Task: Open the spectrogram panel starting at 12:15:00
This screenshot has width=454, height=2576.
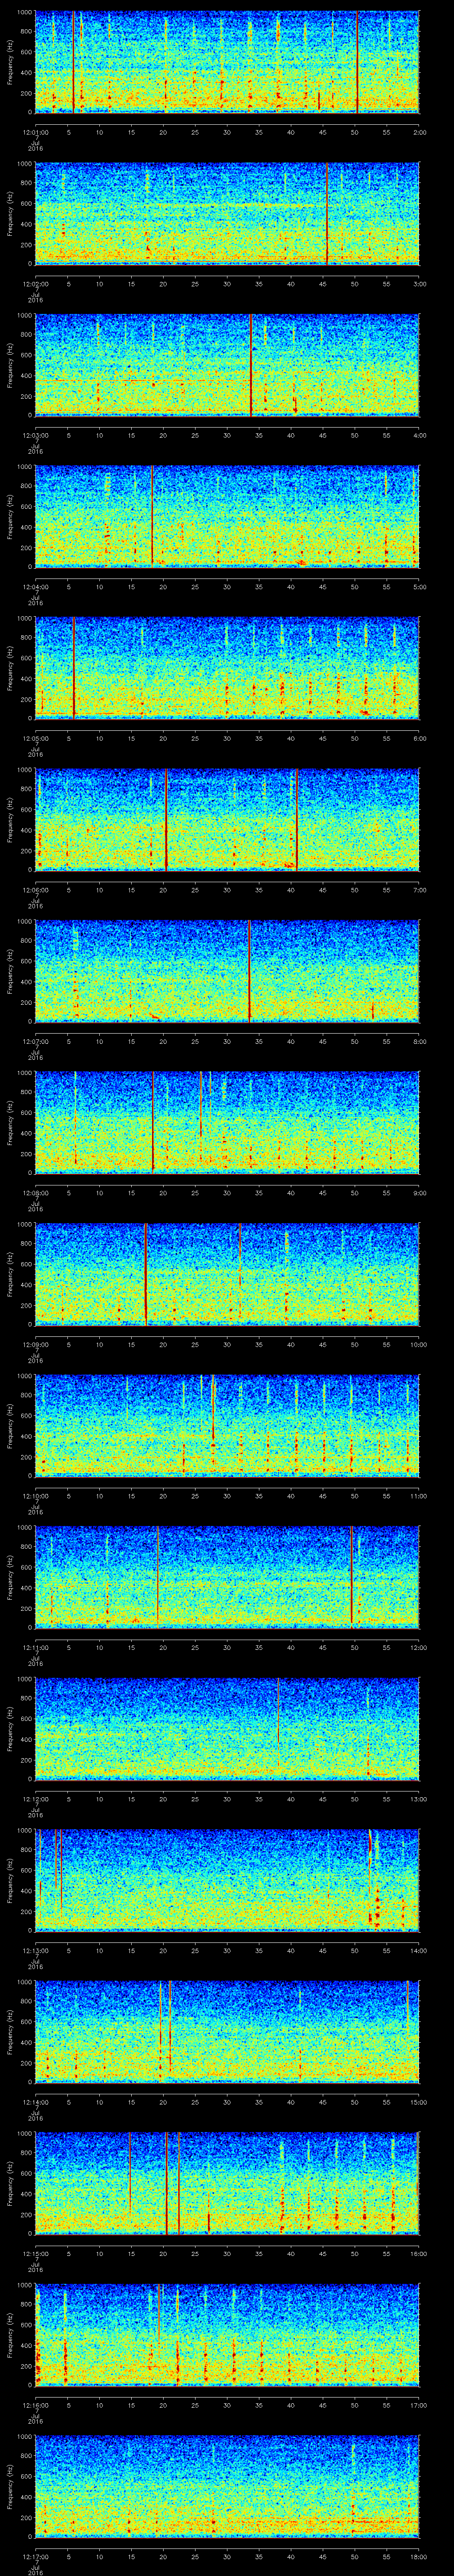Action: [x=227, y=2185]
